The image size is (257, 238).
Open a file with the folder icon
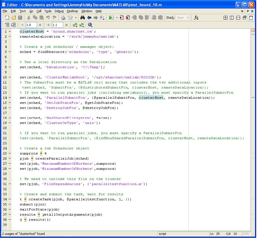pyautogui.click(x=14, y=18)
